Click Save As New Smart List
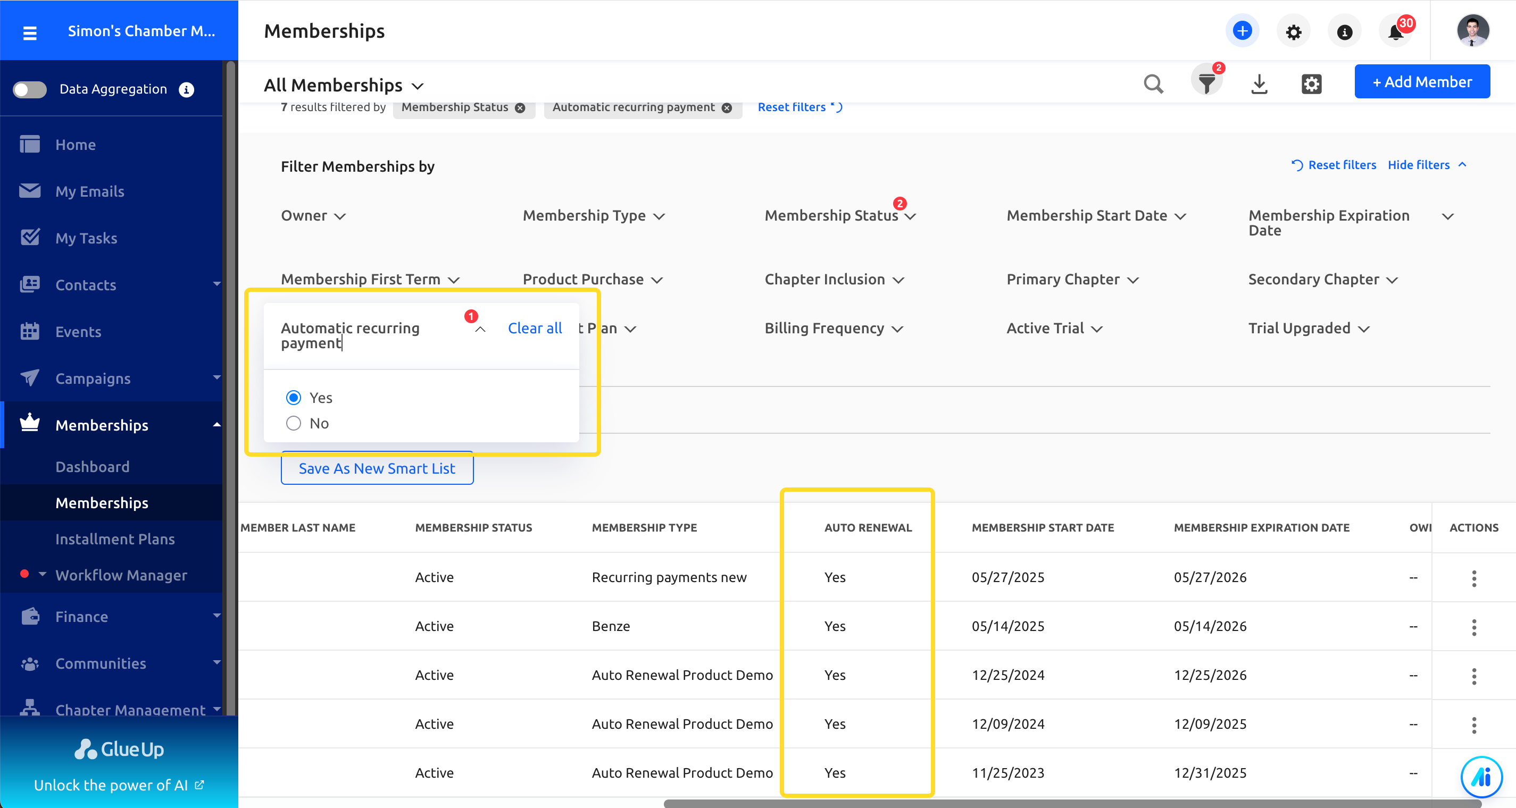Screen dimensions: 1516x808 (x=377, y=468)
